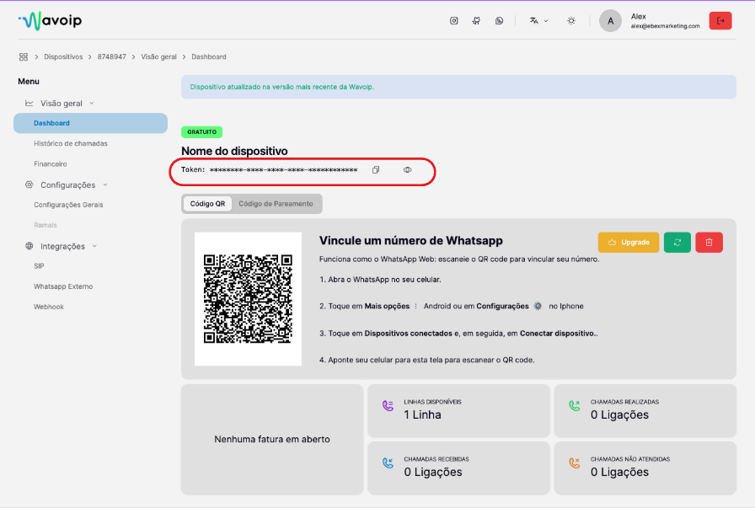
Task: Open Configurações Gerais in sidebar
Action: click(68, 205)
